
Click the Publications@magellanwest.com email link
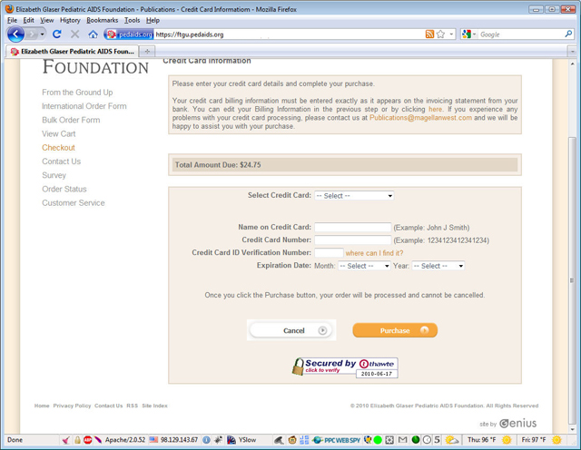[x=420, y=118]
